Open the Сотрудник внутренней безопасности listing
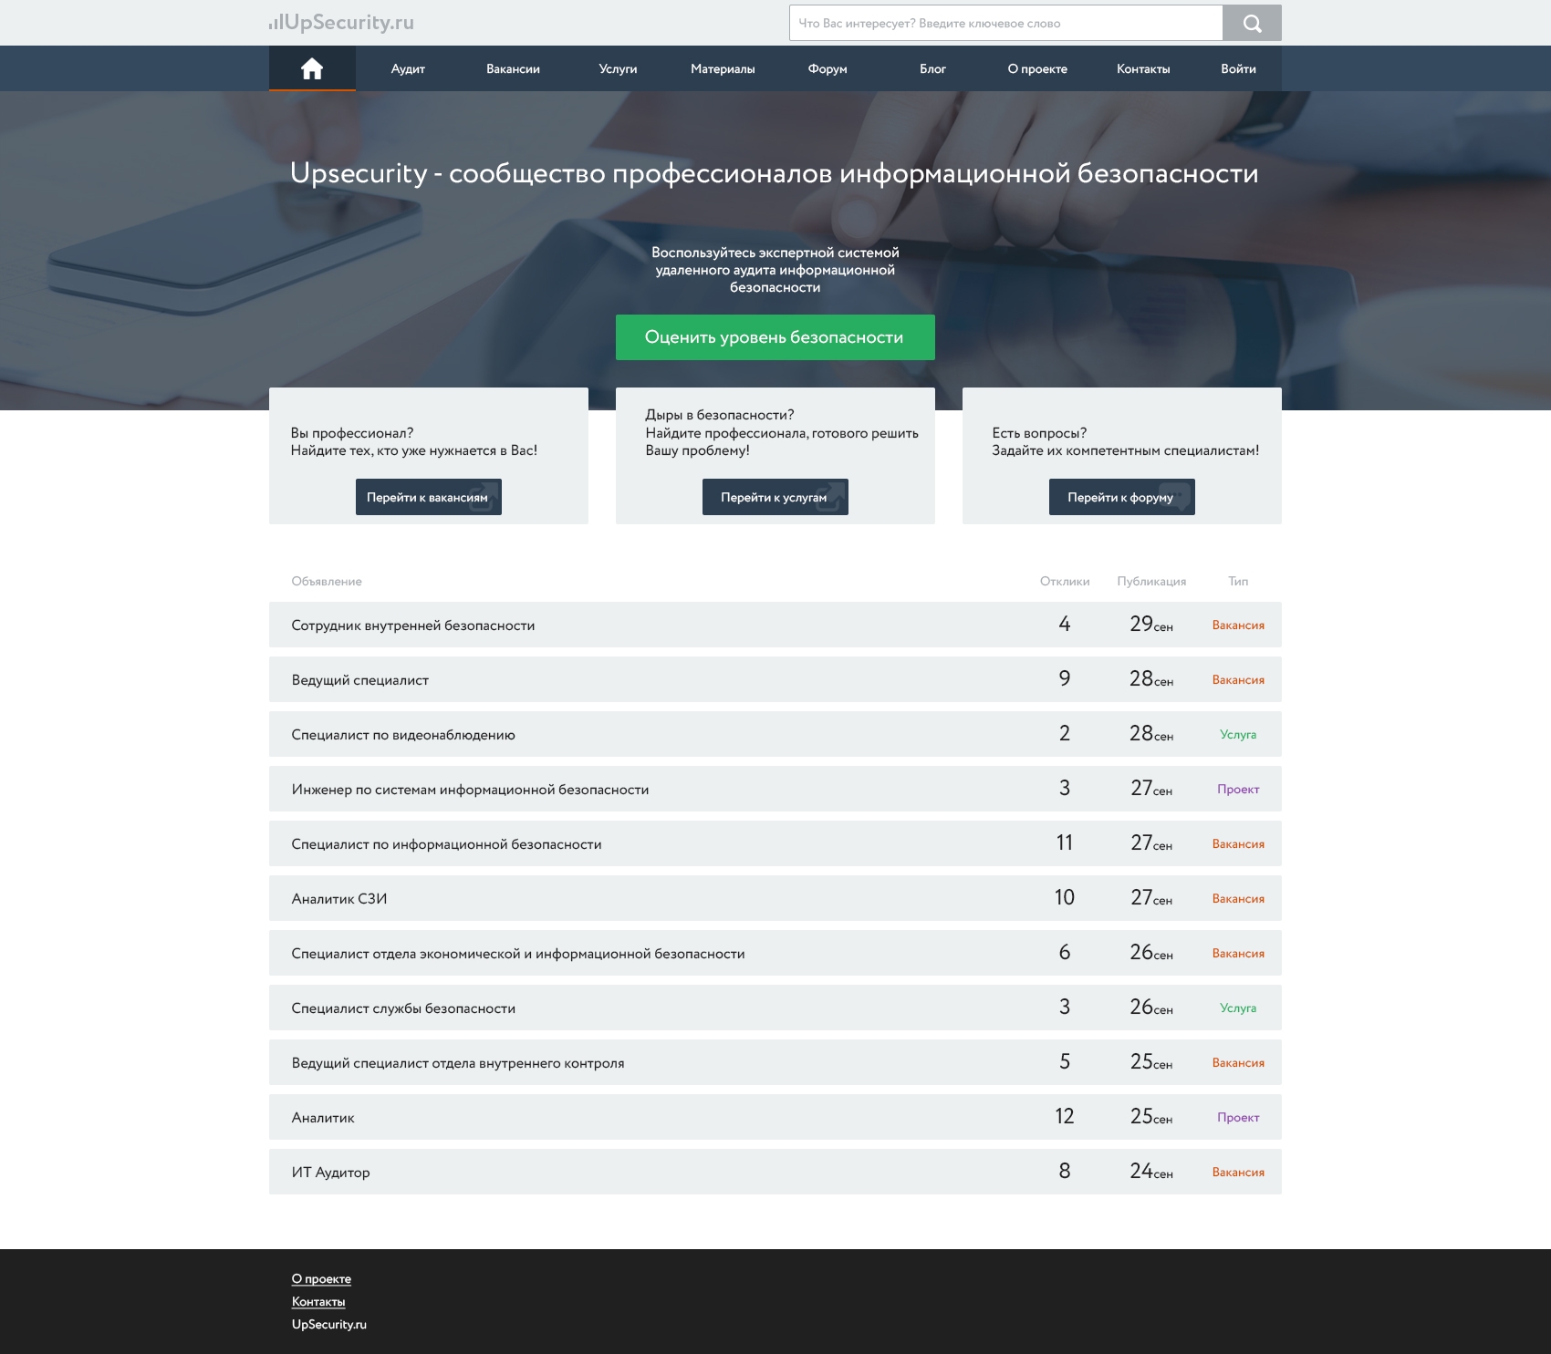1551x1354 pixels. tap(413, 625)
